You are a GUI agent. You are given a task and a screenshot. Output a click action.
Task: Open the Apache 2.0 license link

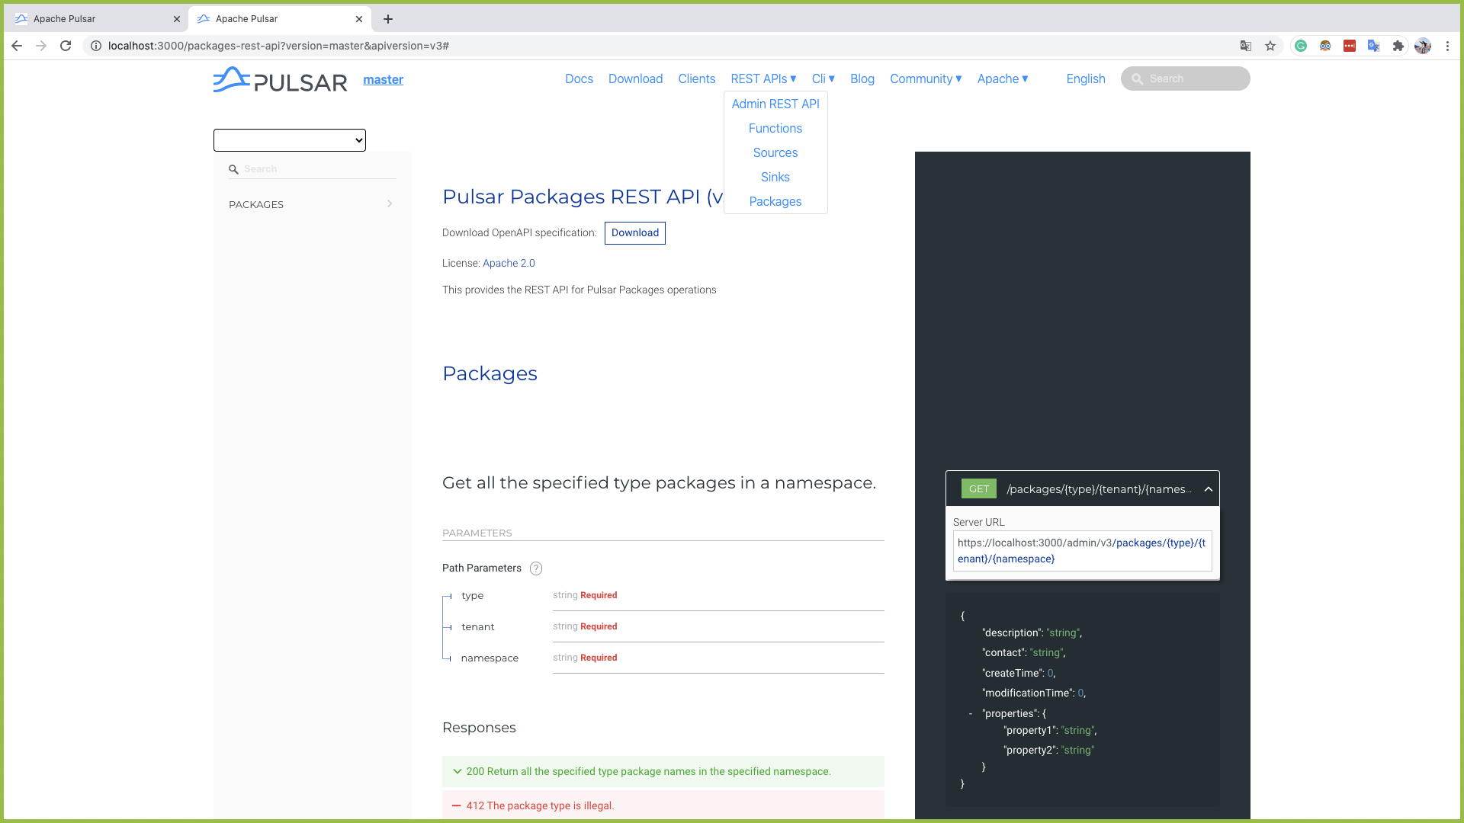pos(509,263)
